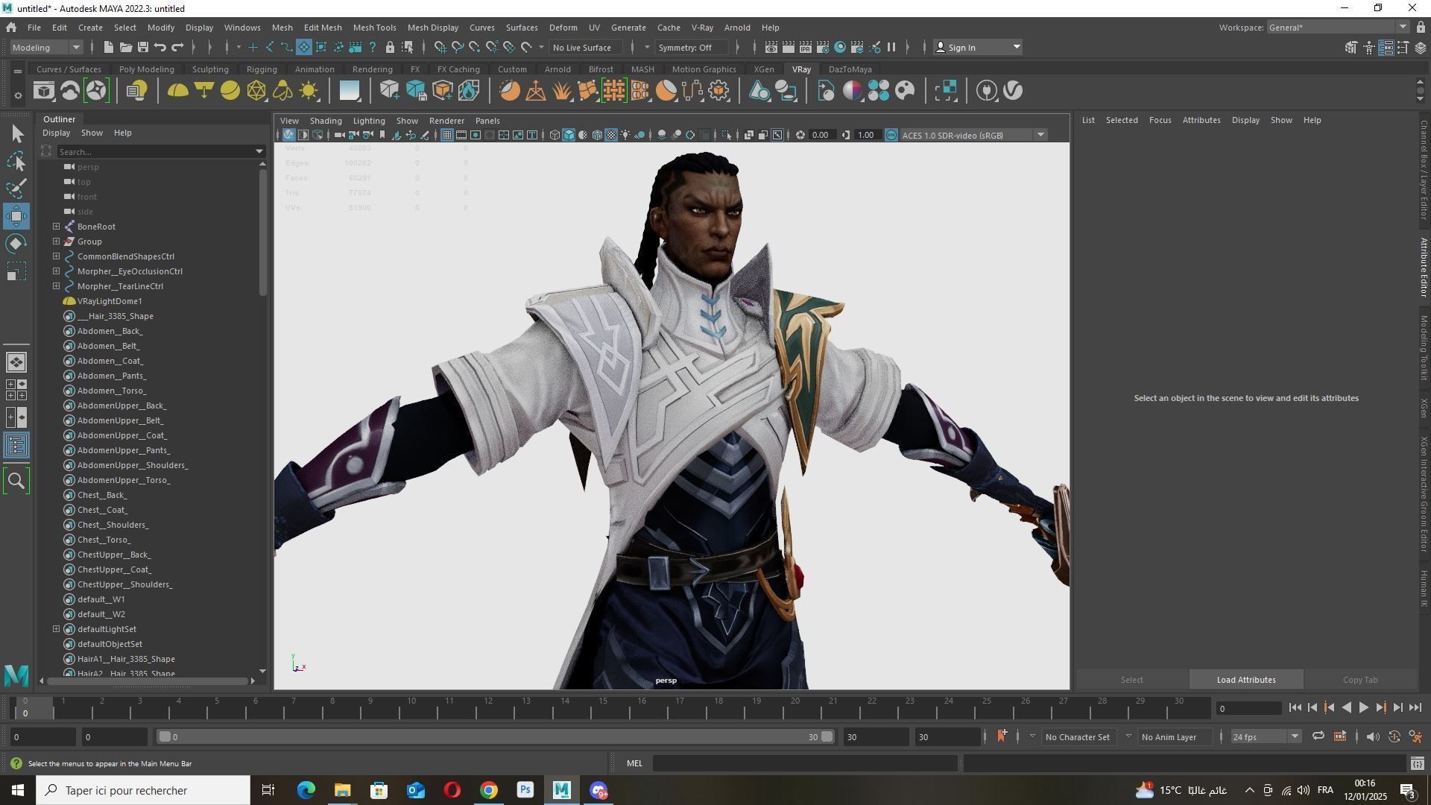This screenshot has width=1431, height=805.
Task: Open the Workspace General dropdown
Action: [x=1338, y=28]
